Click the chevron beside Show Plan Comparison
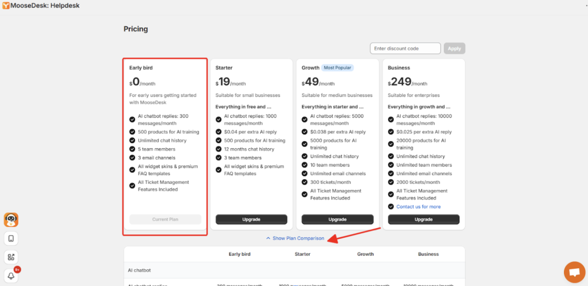588x286 pixels. point(268,238)
